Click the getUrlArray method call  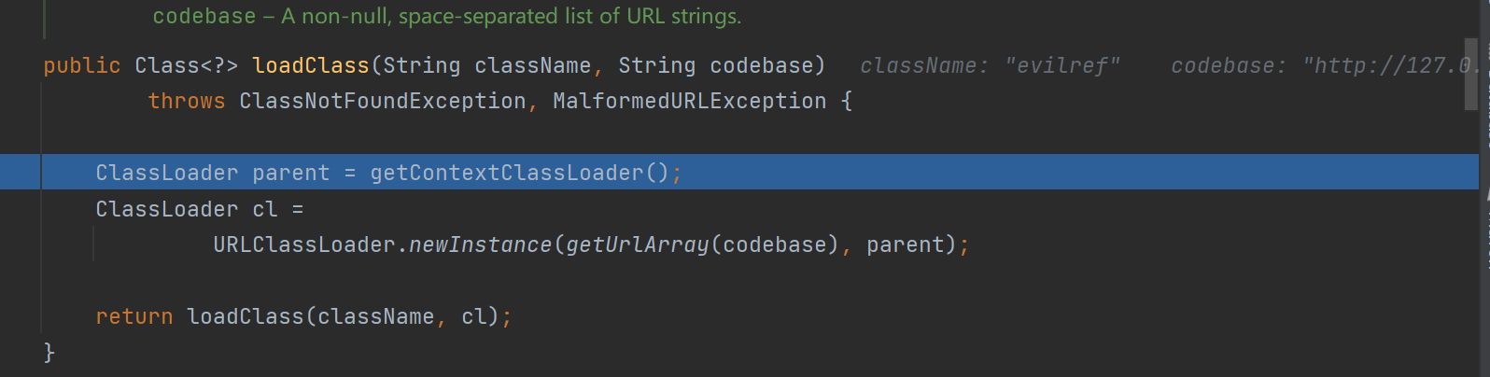coord(638,244)
